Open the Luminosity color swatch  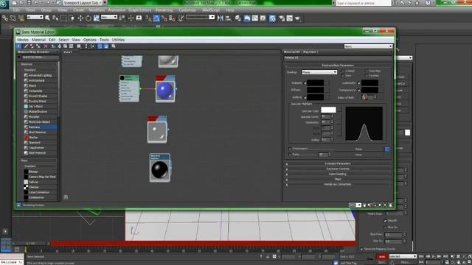(369, 83)
